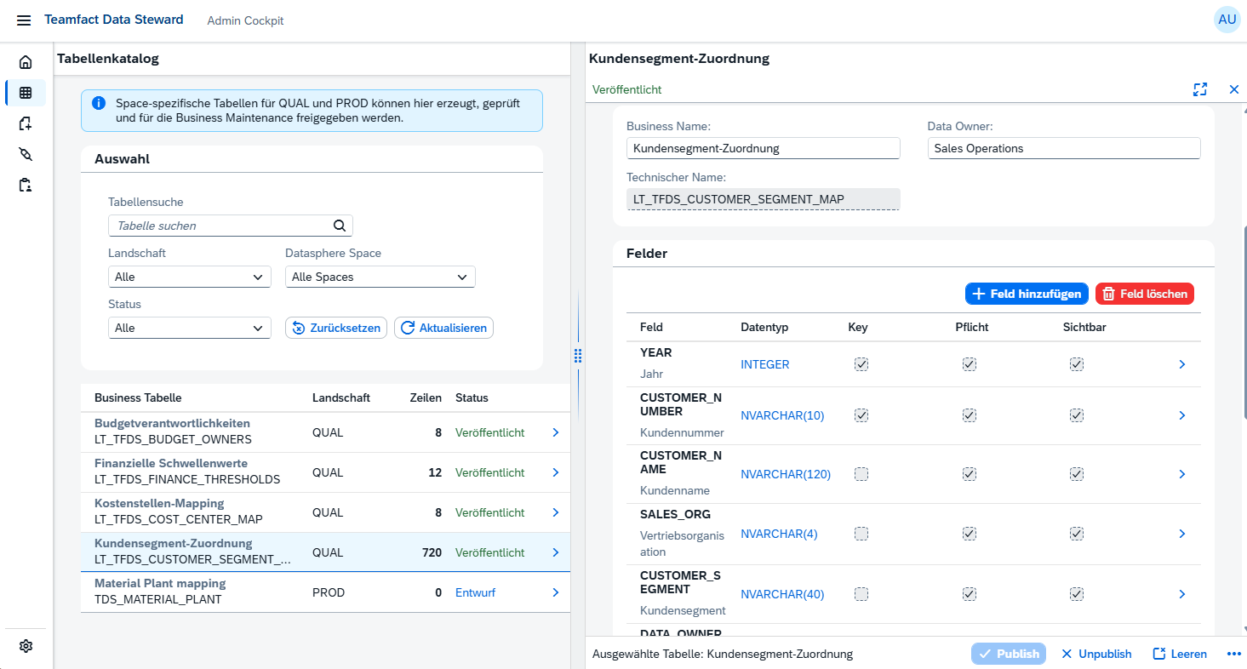Open Kostenstellen-Mapping row chevron
The image size is (1247, 669).
point(555,512)
